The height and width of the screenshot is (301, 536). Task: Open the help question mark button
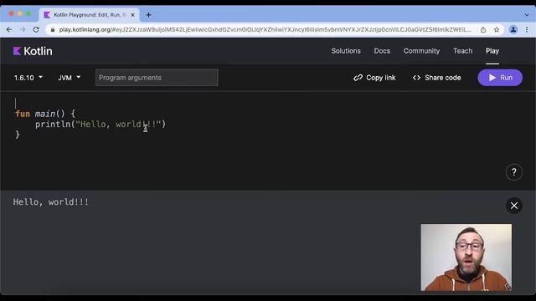513,172
